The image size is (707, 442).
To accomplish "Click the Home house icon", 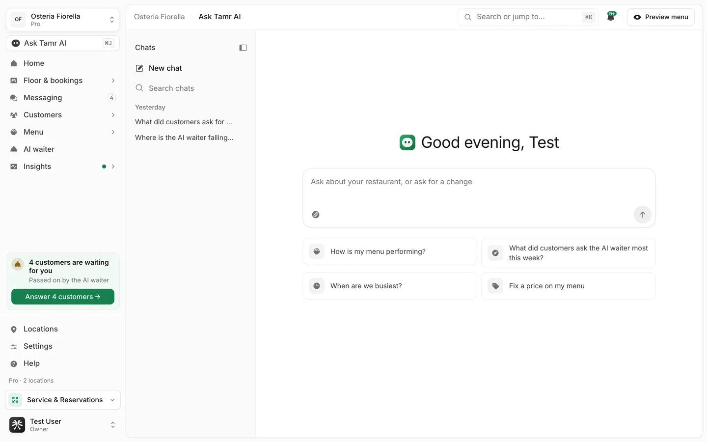I will pos(14,63).
